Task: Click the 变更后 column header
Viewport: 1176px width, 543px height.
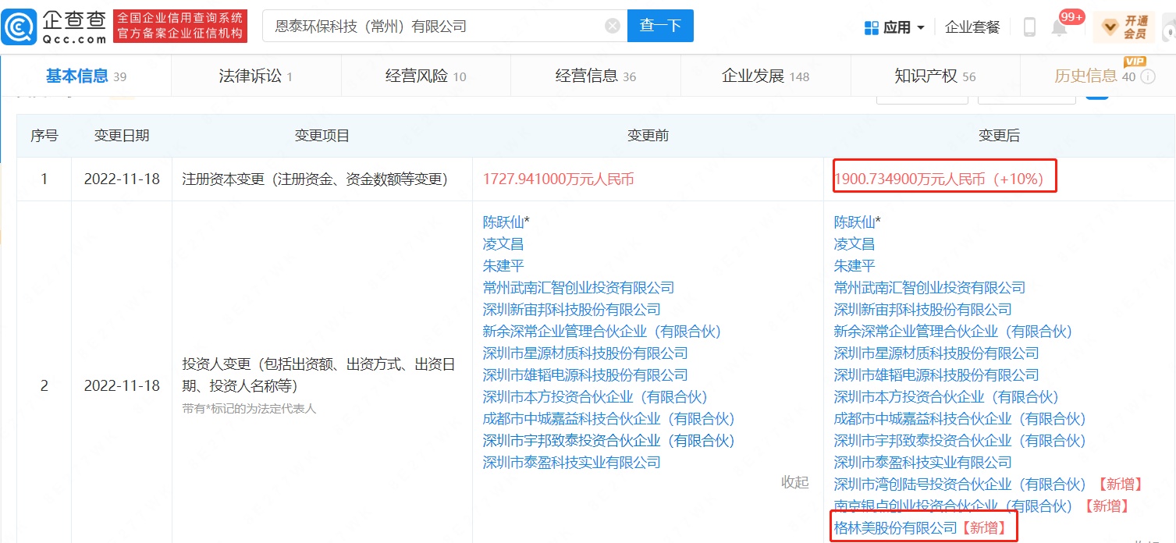Action: 999,136
